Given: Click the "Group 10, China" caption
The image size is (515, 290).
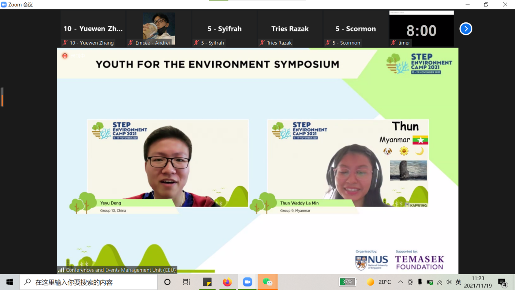Looking at the screenshot, I should 113,211.
